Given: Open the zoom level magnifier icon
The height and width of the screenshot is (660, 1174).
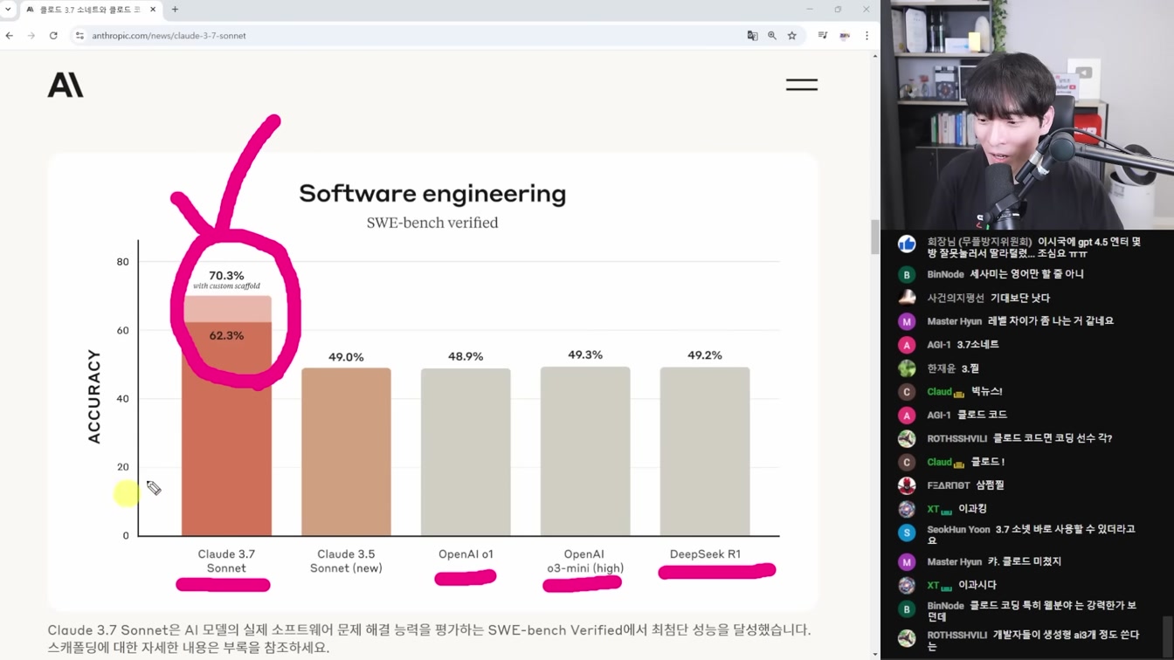Looking at the screenshot, I should 772,36.
